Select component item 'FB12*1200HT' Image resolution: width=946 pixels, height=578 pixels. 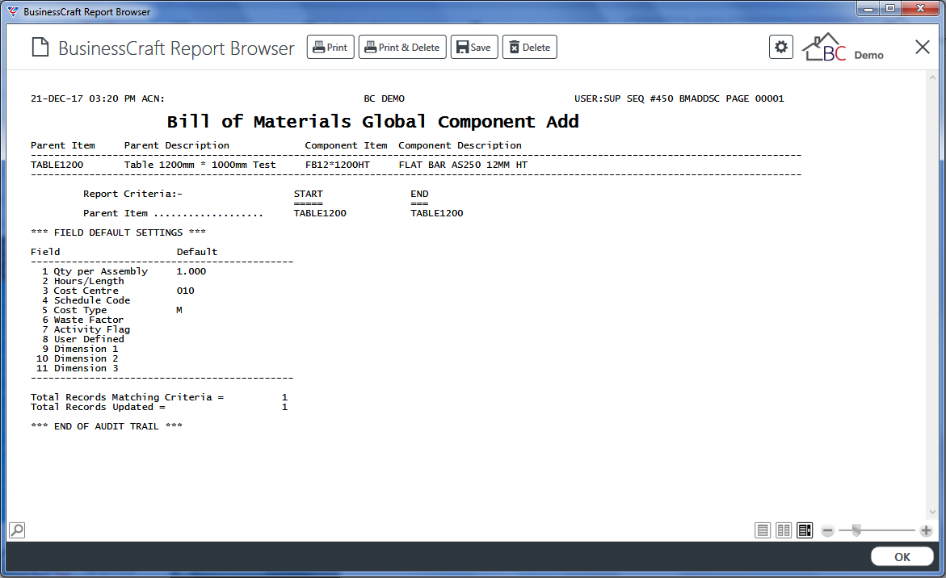click(337, 165)
